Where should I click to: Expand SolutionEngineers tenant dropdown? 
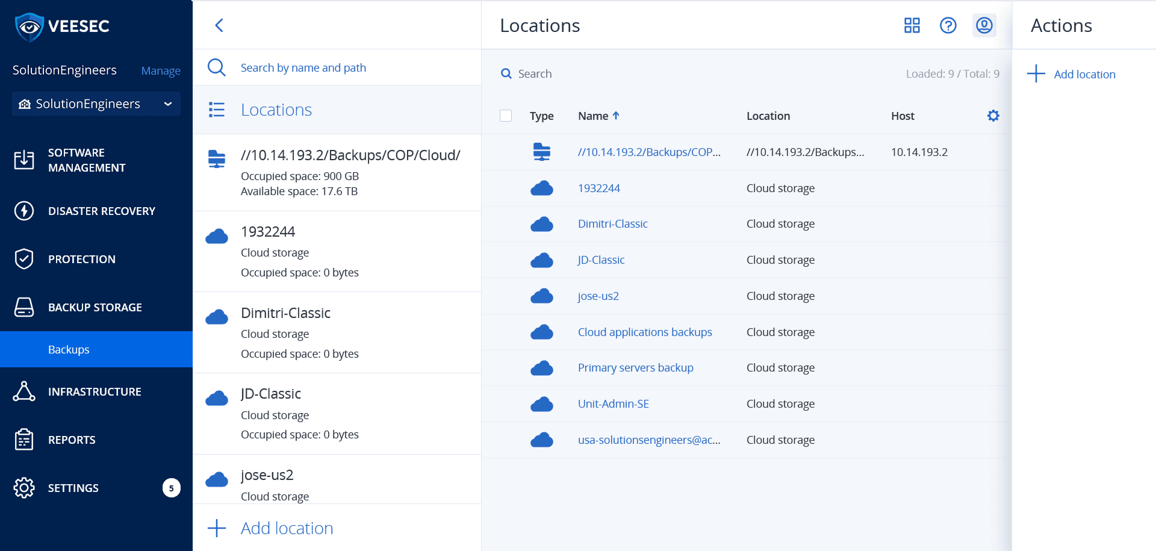[96, 104]
